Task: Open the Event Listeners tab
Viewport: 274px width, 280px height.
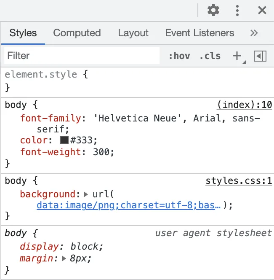Action: click(x=200, y=33)
